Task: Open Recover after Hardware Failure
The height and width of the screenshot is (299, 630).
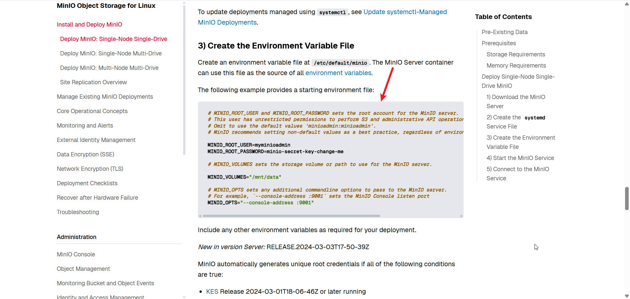Action: (97, 198)
